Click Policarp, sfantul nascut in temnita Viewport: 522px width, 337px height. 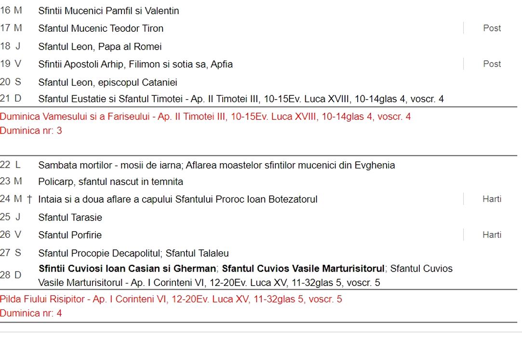point(110,181)
